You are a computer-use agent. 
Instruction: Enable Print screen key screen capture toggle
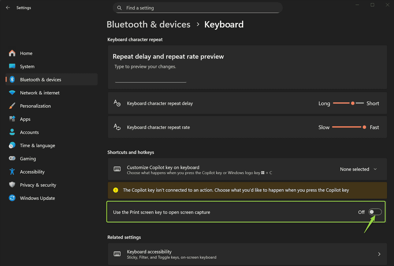tap(375, 212)
